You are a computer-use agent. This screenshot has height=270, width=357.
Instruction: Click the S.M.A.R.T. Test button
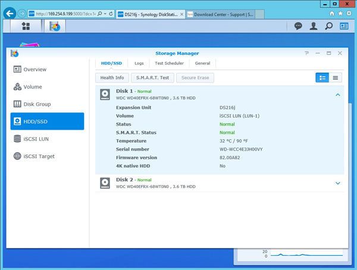(152, 77)
